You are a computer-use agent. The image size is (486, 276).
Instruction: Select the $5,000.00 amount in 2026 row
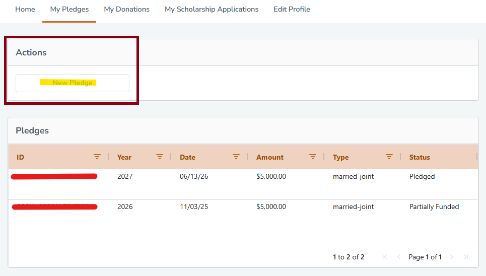tap(271, 206)
